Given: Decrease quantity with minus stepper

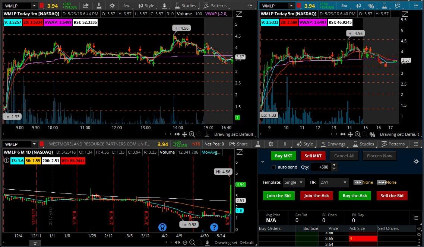Looking at the screenshot, I should 334,169.
